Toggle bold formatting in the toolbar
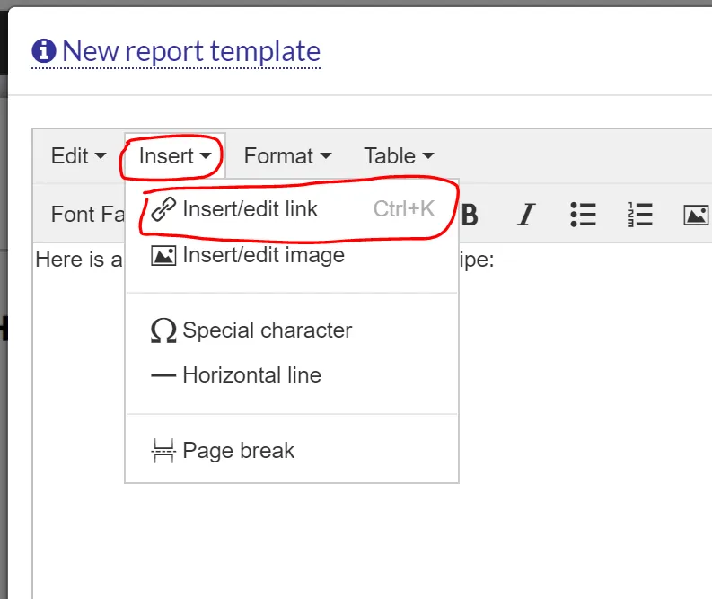This screenshot has width=712, height=599. 469,215
